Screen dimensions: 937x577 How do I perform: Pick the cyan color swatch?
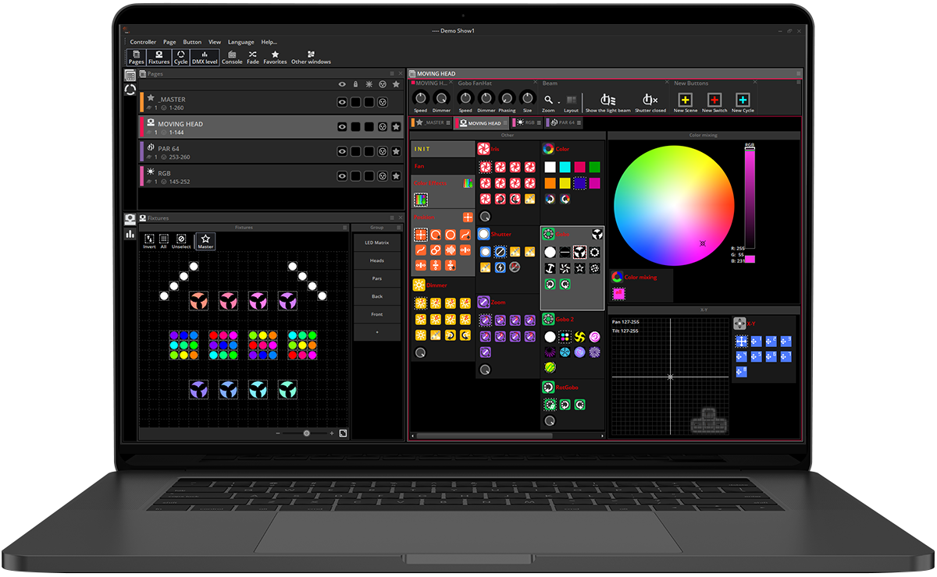pos(565,167)
